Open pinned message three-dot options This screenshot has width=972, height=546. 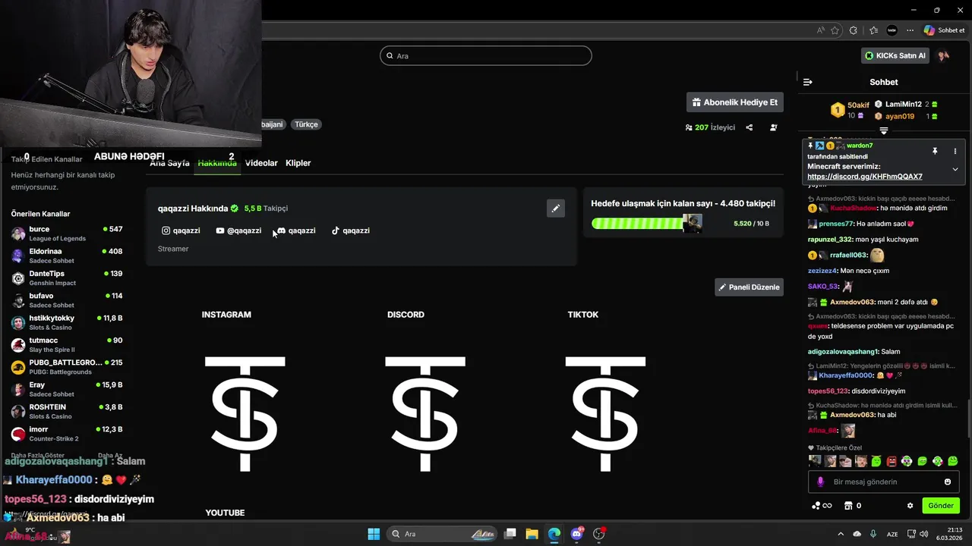955,152
